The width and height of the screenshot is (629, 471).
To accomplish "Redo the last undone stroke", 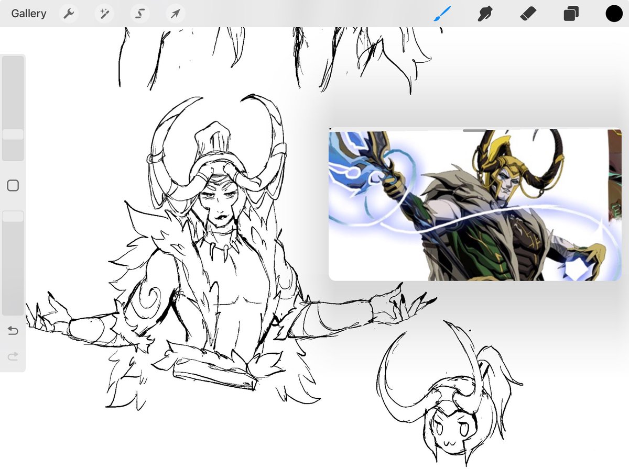I will [13, 356].
